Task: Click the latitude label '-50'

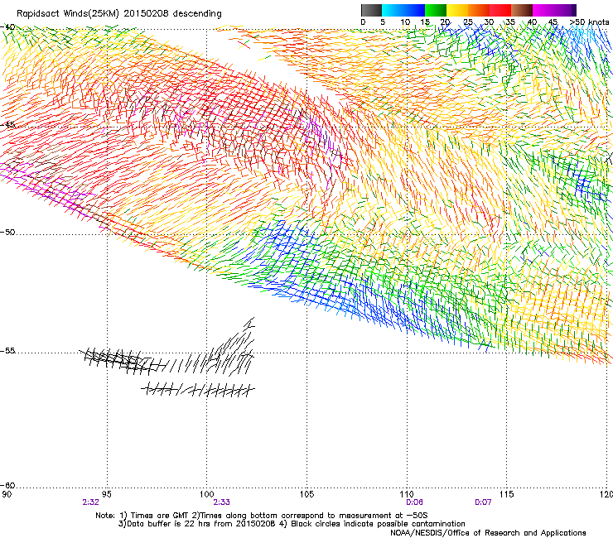Action: [7, 232]
